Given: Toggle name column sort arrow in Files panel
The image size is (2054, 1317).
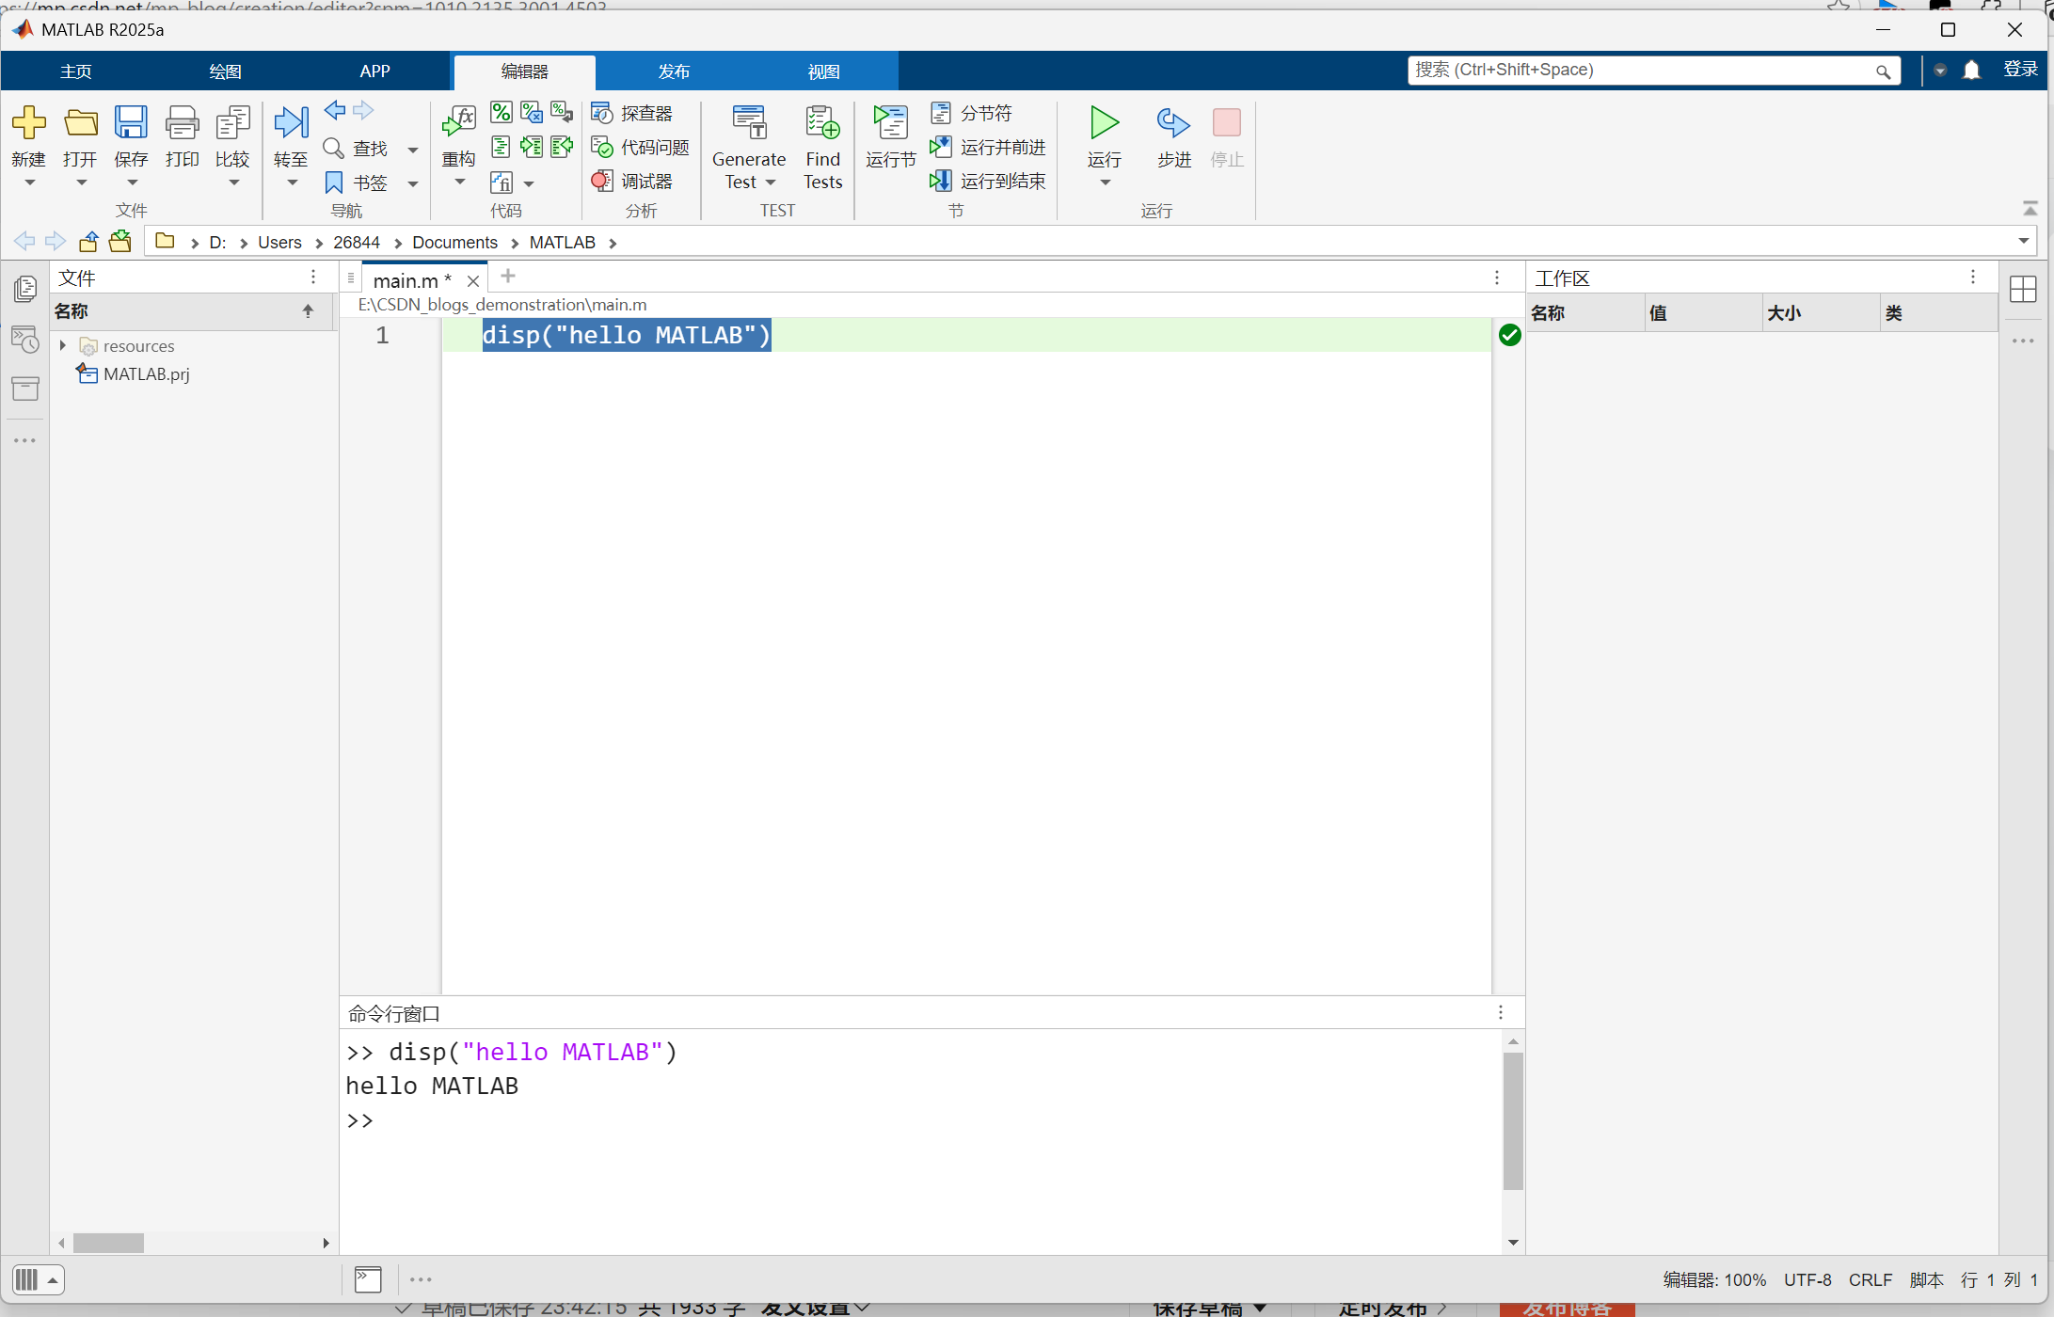Looking at the screenshot, I should 308,311.
